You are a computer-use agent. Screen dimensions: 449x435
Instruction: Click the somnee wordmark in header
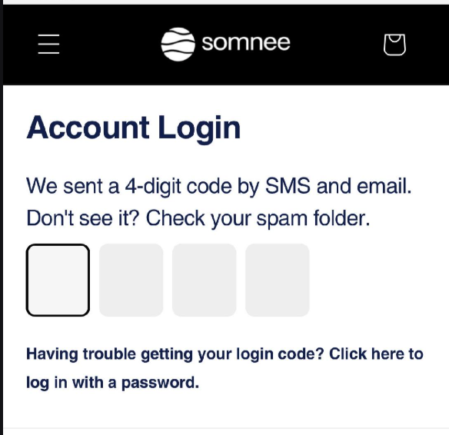pos(246,43)
